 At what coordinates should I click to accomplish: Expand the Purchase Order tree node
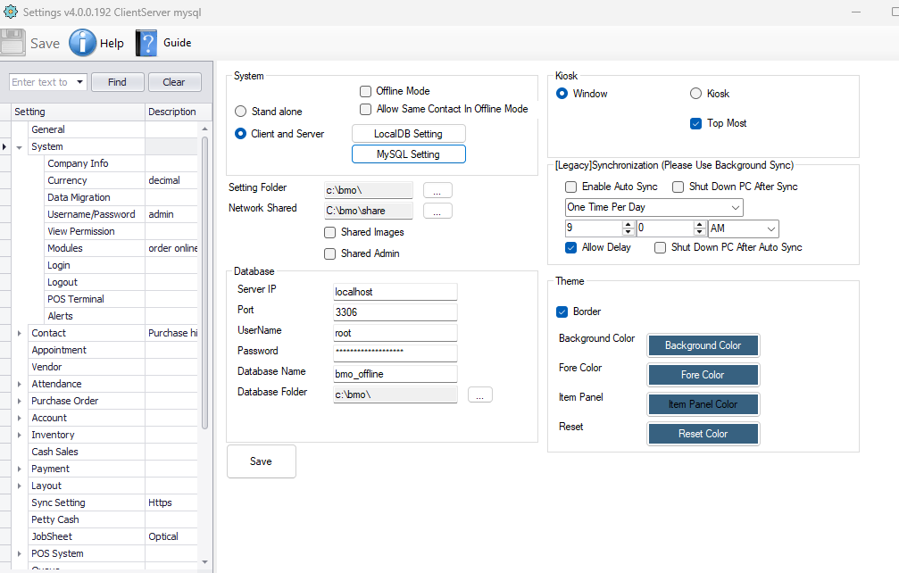19,401
